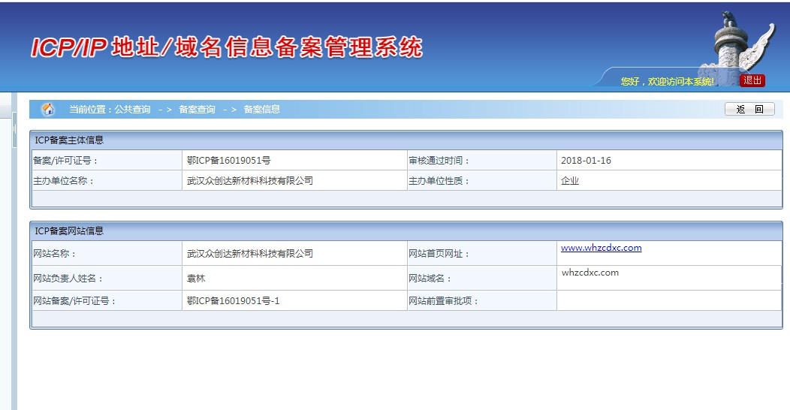Click license number 鄂ICP备16019051号 cell
Screen dimensions: 790x410
click(228, 161)
